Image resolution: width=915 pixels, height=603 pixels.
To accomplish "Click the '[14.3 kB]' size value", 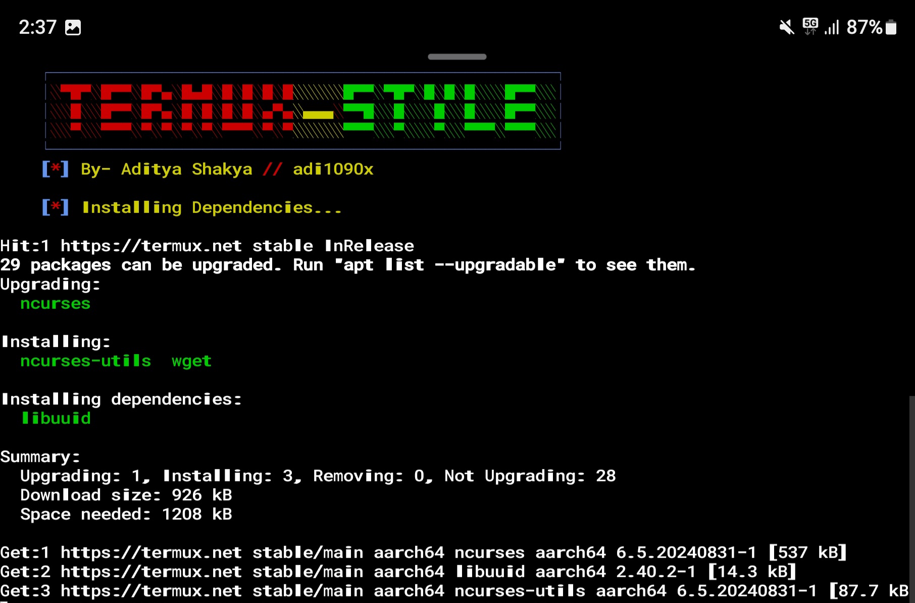I will (x=751, y=572).
